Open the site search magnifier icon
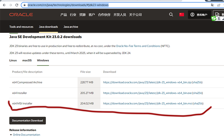The width and height of the screenshot is (224, 137). (x=171, y=15)
